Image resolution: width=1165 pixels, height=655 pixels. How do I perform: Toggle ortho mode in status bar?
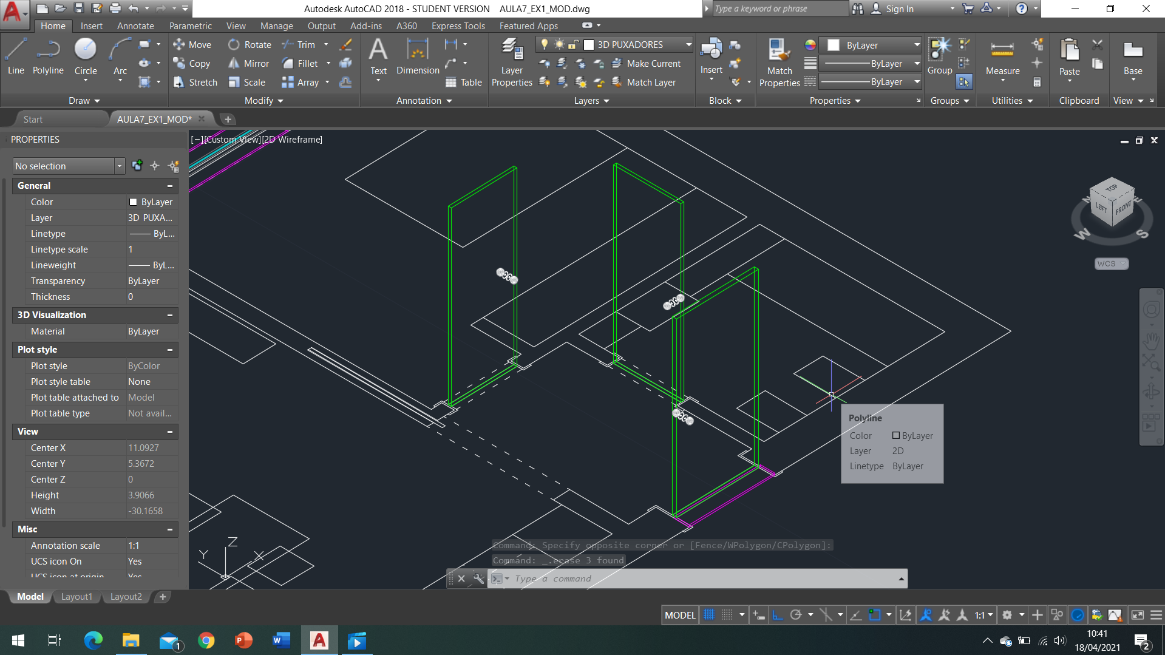point(778,615)
